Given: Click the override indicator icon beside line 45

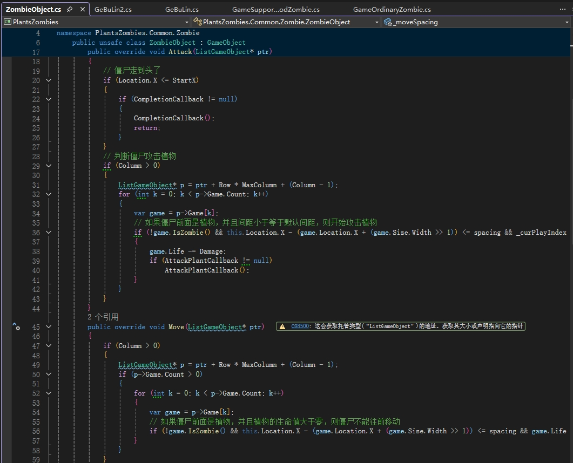Looking at the screenshot, I should [17, 327].
